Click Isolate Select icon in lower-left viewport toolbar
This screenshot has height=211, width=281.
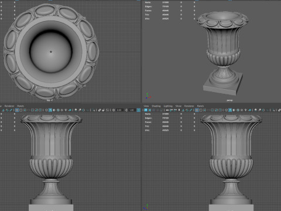tap(94, 110)
